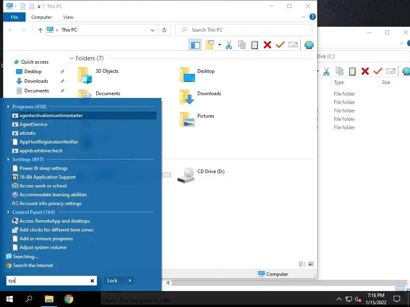
Task: Collapse the Folders (7) group
Action: (72, 58)
